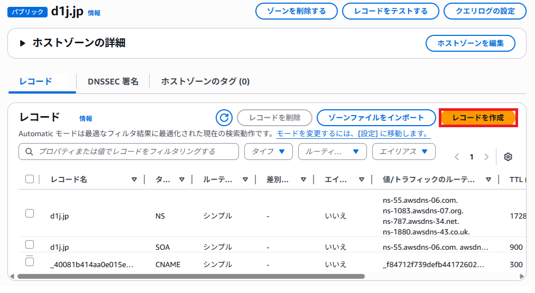This screenshot has height=293, width=535.
Task: Open the エイリアス filter dropdown
Action: click(x=403, y=152)
